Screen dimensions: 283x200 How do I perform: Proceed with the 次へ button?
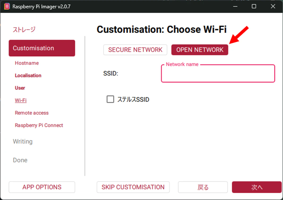tap(257, 187)
